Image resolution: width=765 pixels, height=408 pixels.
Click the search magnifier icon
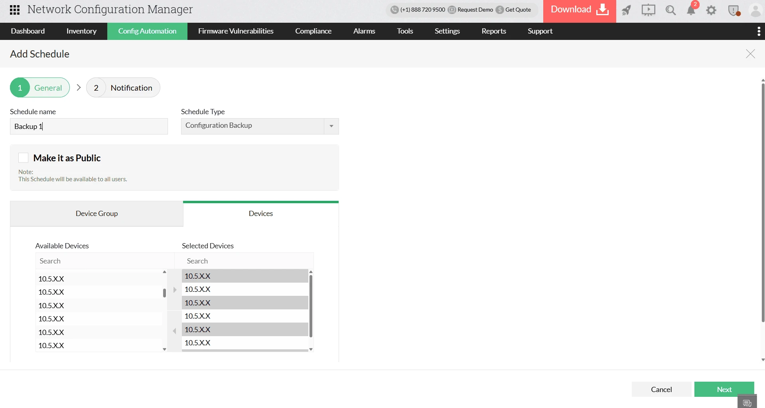(x=670, y=11)
